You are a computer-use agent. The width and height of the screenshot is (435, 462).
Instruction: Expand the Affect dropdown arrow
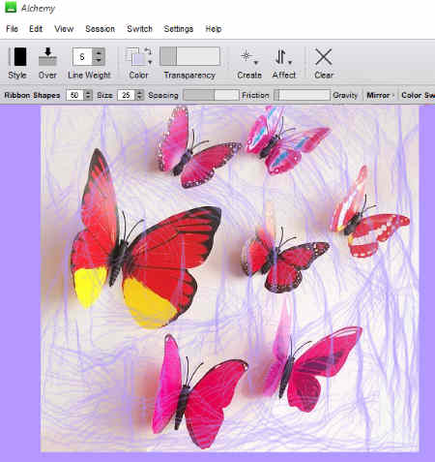(290, 63)
